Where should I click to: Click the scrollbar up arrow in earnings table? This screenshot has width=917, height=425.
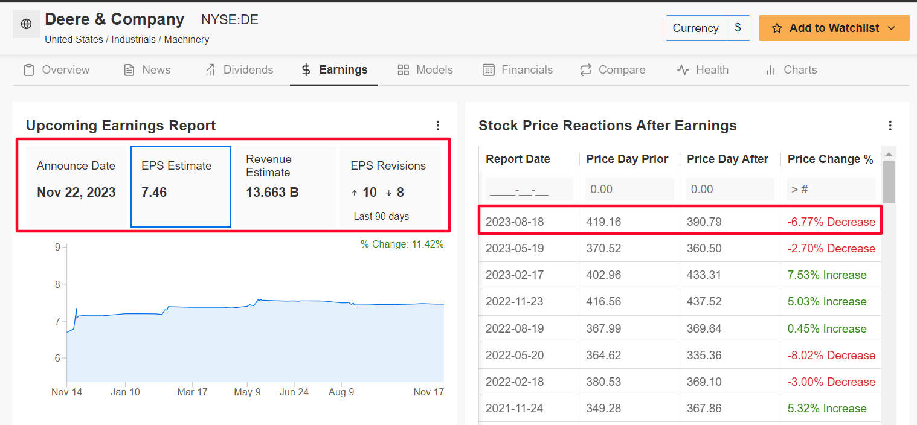pyautogui.click(x=889, y=153)
